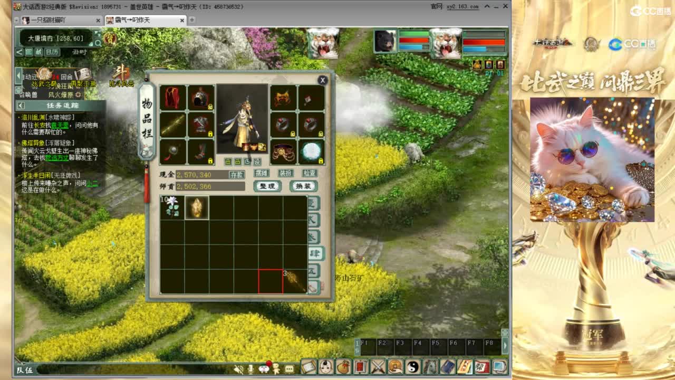Toggle the muted sound speaker icon
Viewport: 675px width, 380px height.
tap(239, 369)
